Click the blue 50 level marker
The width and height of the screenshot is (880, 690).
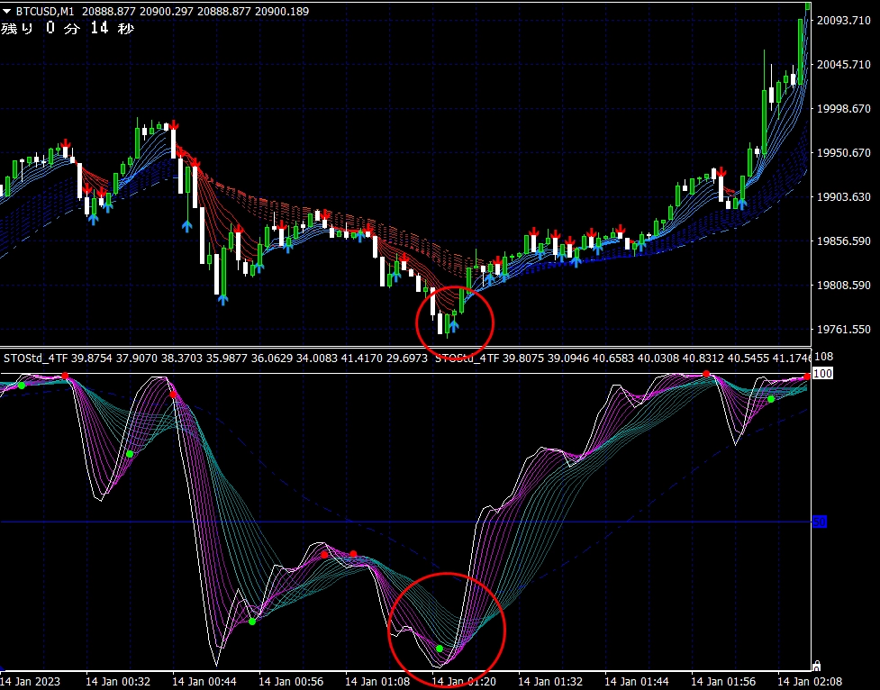(x=820, y=522)
